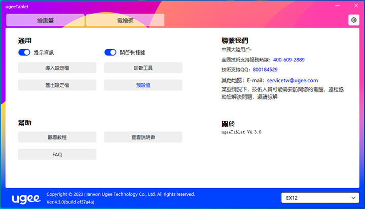The width and height of the screenshot is (365, 209).
Task: Open the 查看說明書 manual button
Action: point(143,137)
